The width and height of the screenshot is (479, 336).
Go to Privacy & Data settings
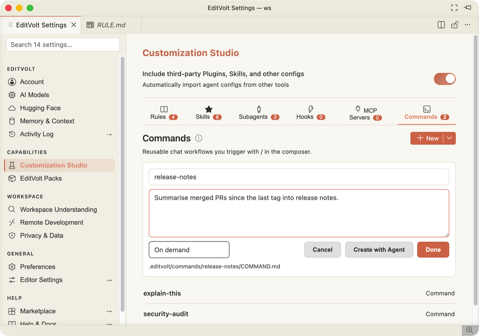click(60, 236)
